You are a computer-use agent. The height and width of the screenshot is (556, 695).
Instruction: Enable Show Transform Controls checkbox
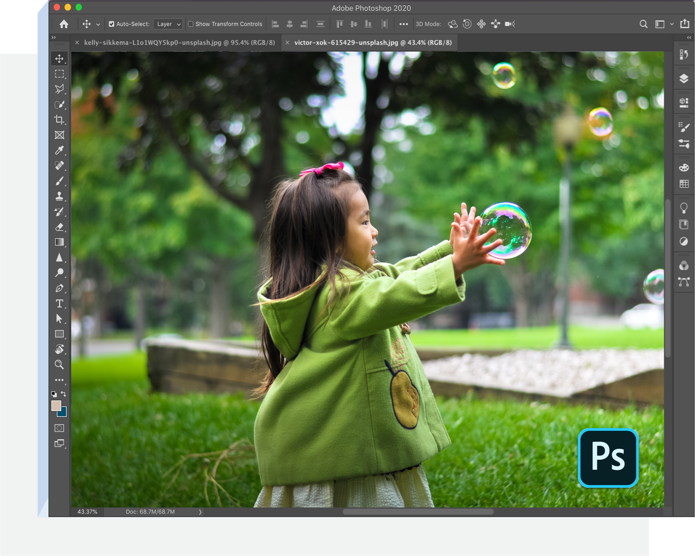coord(191,24)
